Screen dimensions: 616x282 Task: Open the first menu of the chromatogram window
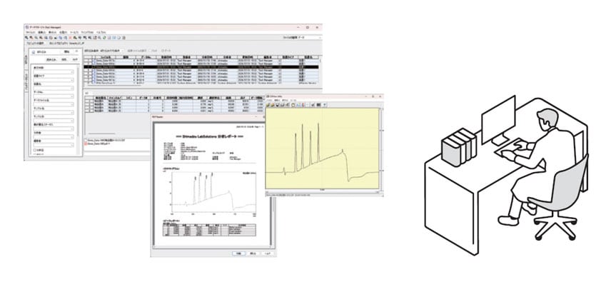(269, 100)
